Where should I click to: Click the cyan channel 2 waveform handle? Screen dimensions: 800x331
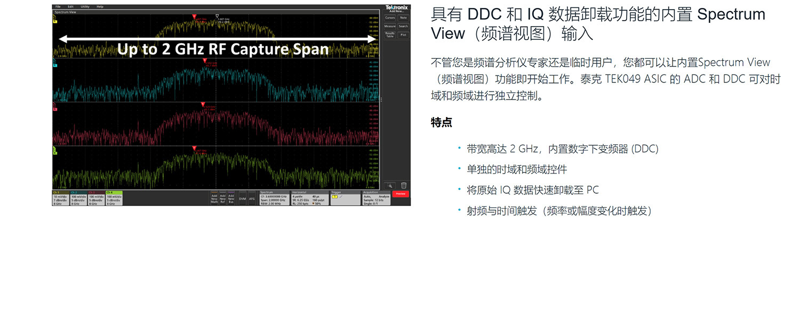(54, 65)
